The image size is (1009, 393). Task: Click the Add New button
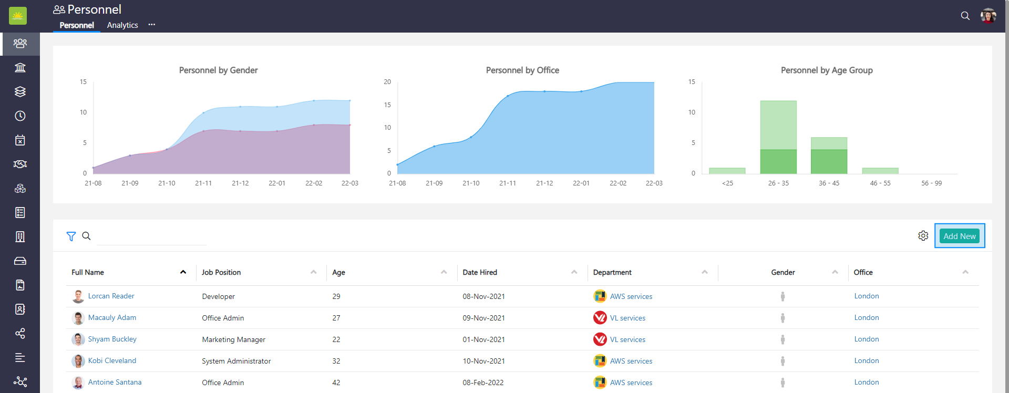[959, 236]
